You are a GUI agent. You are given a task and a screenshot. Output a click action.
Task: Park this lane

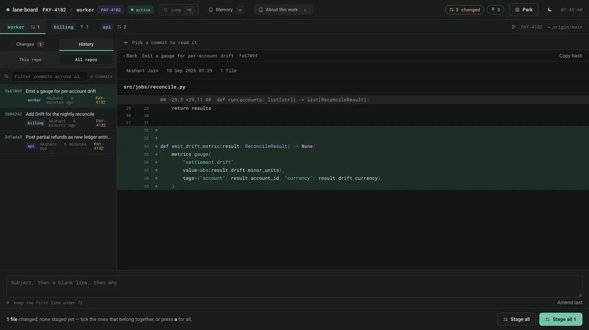(x=524, y=10)
